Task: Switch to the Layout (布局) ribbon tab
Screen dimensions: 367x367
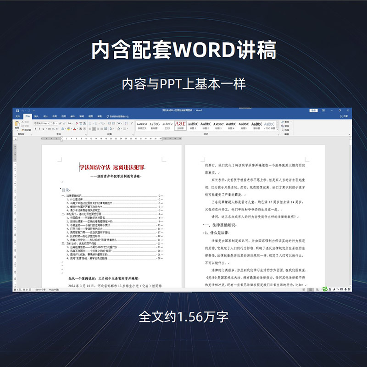Action: click(x=55, y=117)
